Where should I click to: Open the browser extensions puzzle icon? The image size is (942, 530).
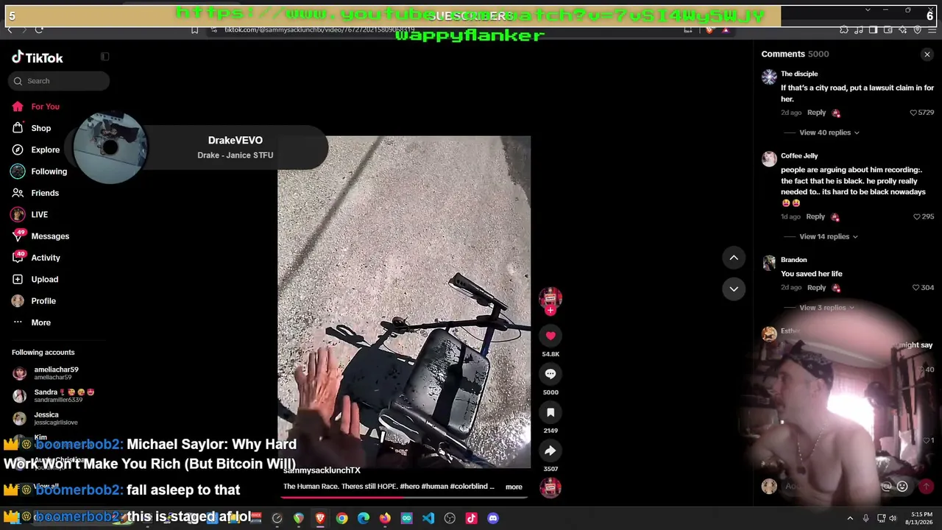tap(844, 29)
